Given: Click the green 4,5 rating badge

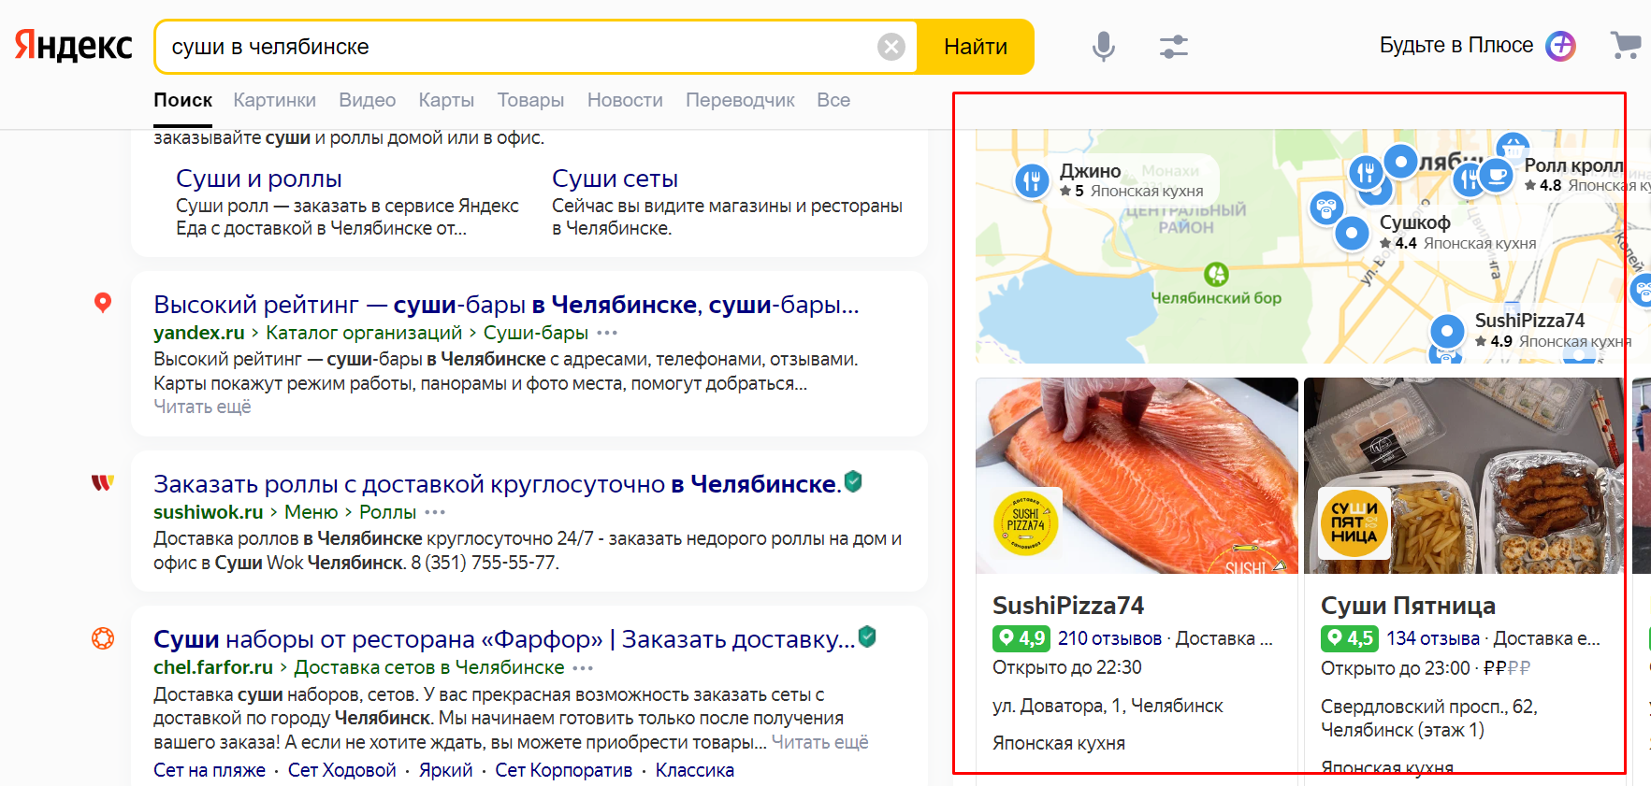Looking at the screenshot, I should [1350, 638].
